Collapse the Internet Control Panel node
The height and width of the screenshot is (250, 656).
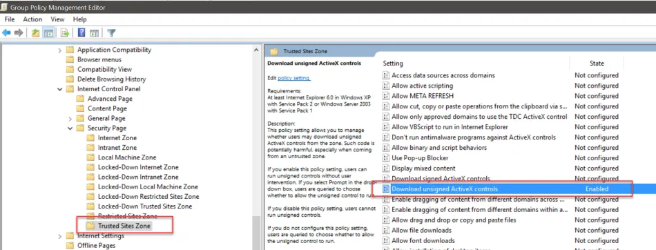click(60, 89)
